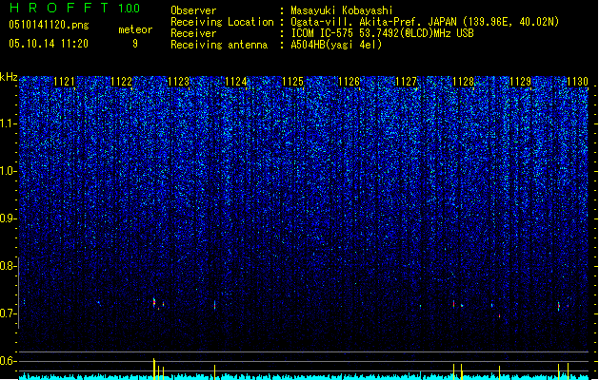Click the meteor count label

tap(135, 29)
